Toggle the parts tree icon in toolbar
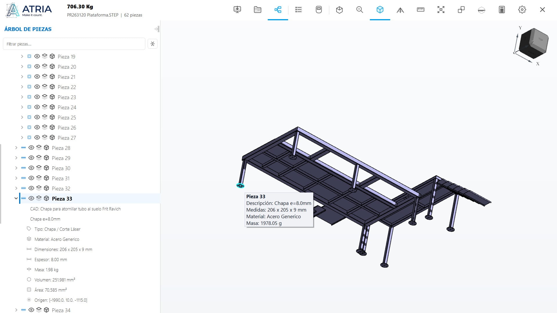 click(x=278, y=10)
